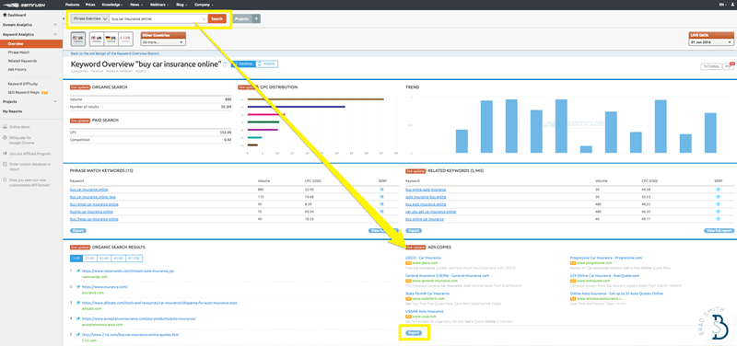Click the Projects button beside search
The width and height of the screenshot is (737, 346).
[x=242, y=18]
